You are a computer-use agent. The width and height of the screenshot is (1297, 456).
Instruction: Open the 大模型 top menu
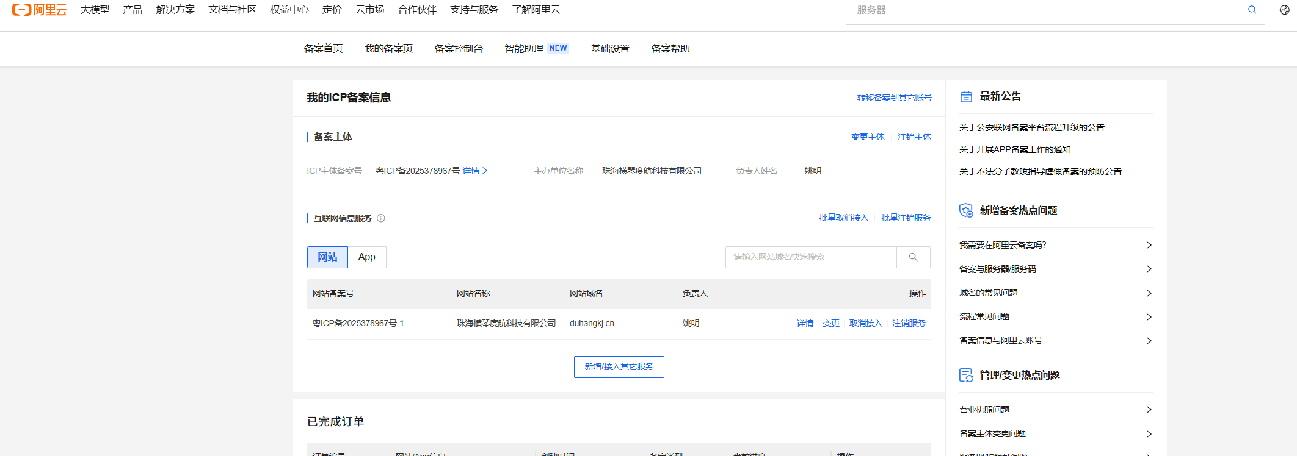[x=95, y=10]
